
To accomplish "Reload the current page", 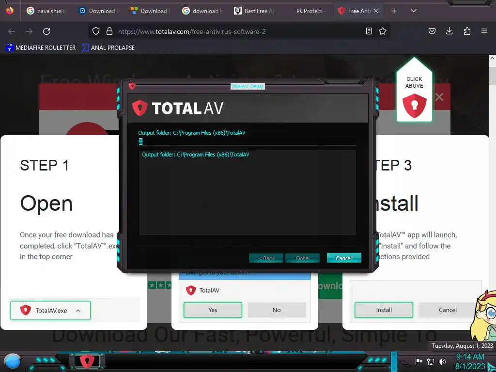I will coord(46,31).
